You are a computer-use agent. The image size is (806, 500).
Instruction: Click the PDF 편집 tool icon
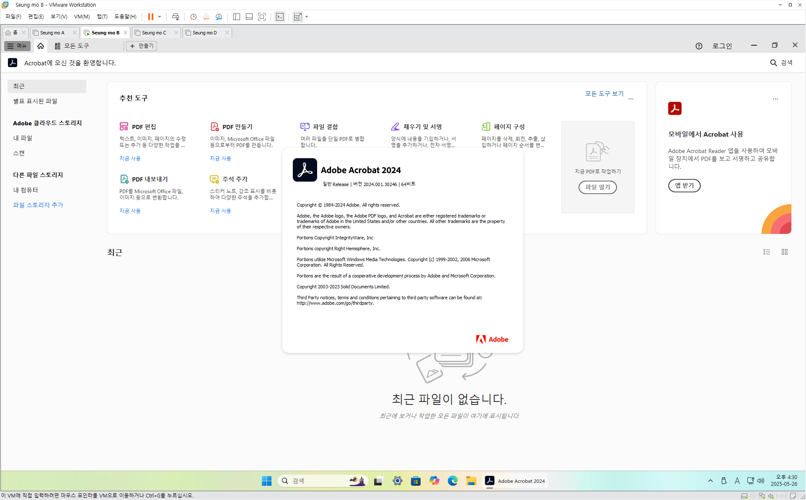(x=124, y=127)
